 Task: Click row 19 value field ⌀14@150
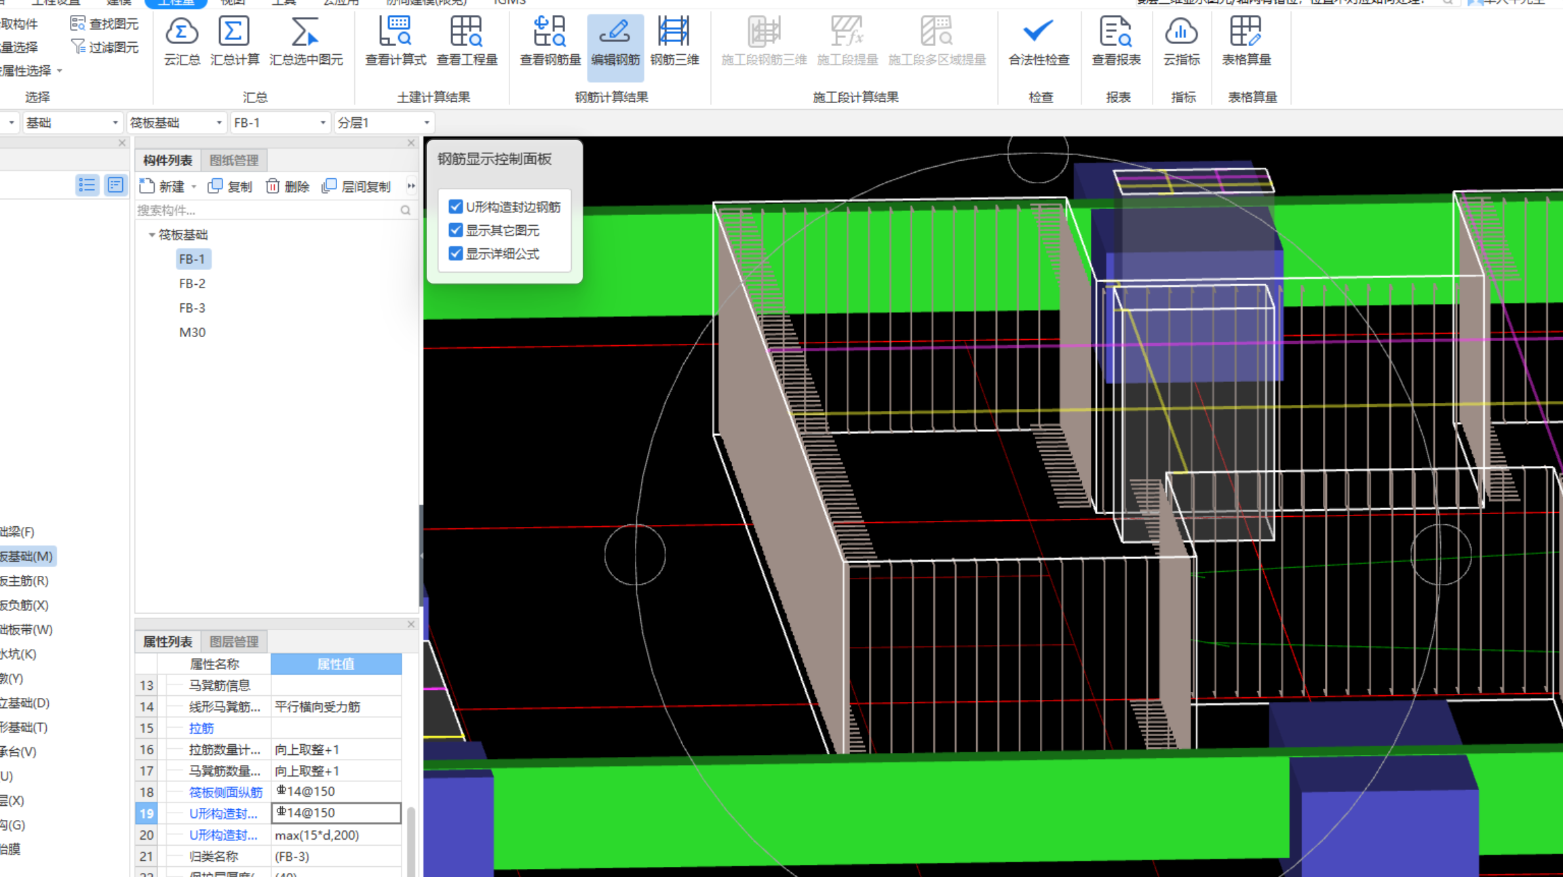[336, 813]
